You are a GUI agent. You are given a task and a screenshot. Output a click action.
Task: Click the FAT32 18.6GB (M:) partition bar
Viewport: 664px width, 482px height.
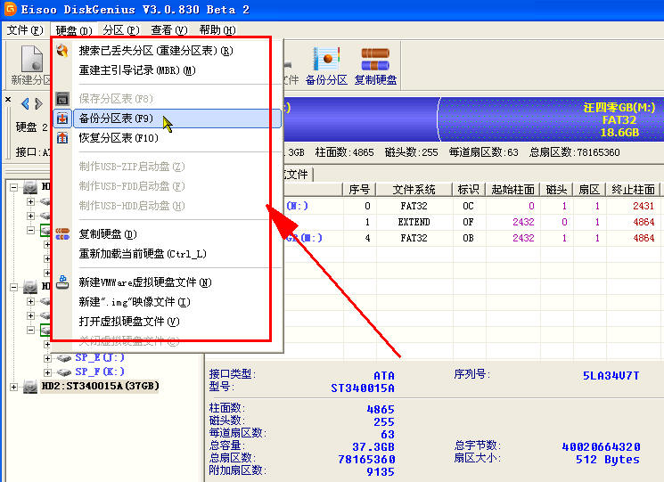551,119
